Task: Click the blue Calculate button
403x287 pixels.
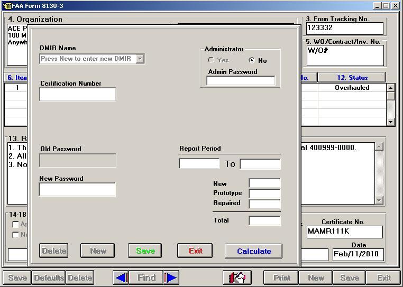Action: (x=253, y=251)
